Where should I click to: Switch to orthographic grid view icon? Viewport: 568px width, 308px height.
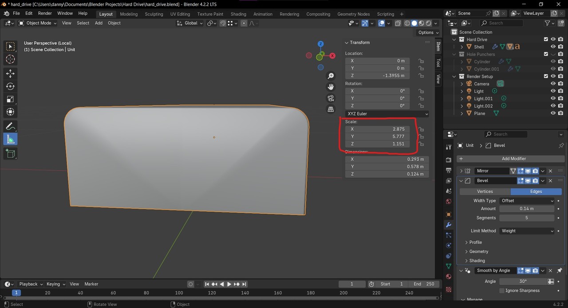pos(331,109)
